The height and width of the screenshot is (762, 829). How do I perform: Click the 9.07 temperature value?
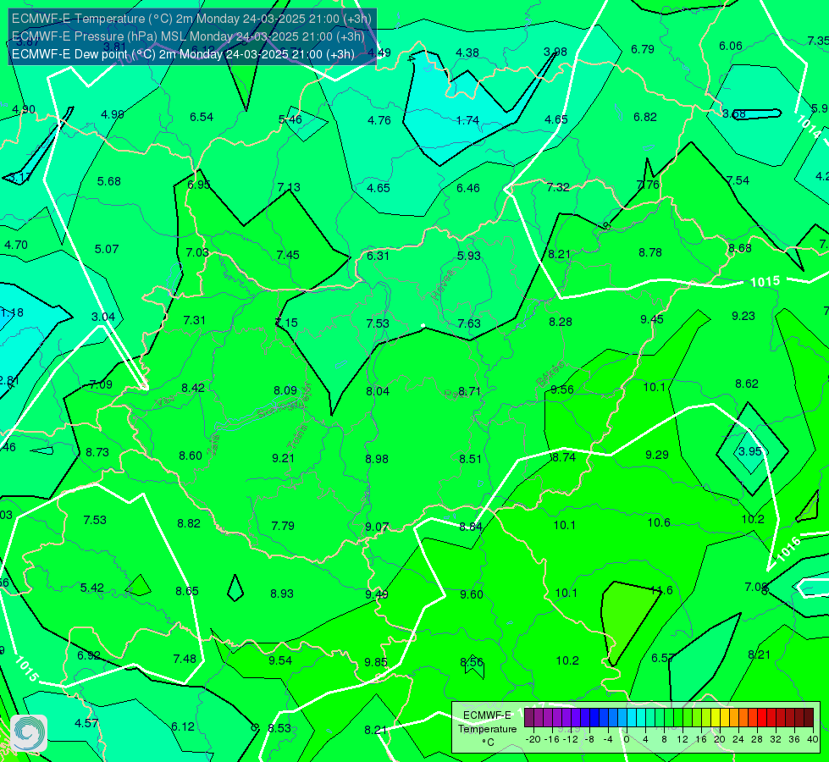click(x=377, y=527)
